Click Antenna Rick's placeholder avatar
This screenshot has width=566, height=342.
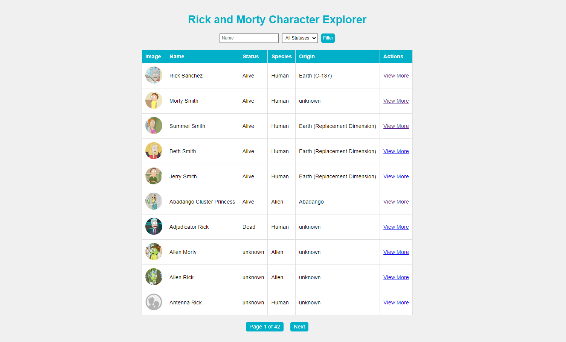coord(154,302)
